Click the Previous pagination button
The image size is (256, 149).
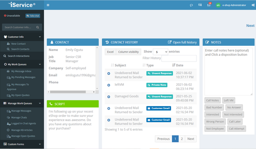coord(164,139)
